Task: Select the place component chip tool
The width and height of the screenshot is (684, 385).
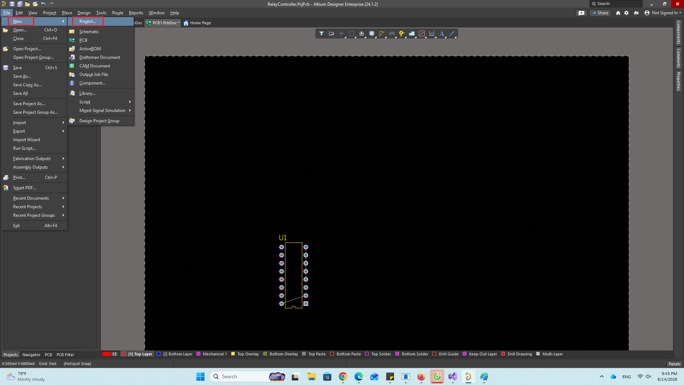Action: pyautogui.click(x=372, y=34)
